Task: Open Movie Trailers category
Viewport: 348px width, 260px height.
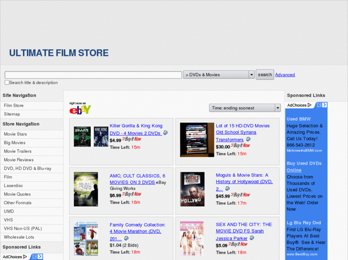Action: click(18, 151)
